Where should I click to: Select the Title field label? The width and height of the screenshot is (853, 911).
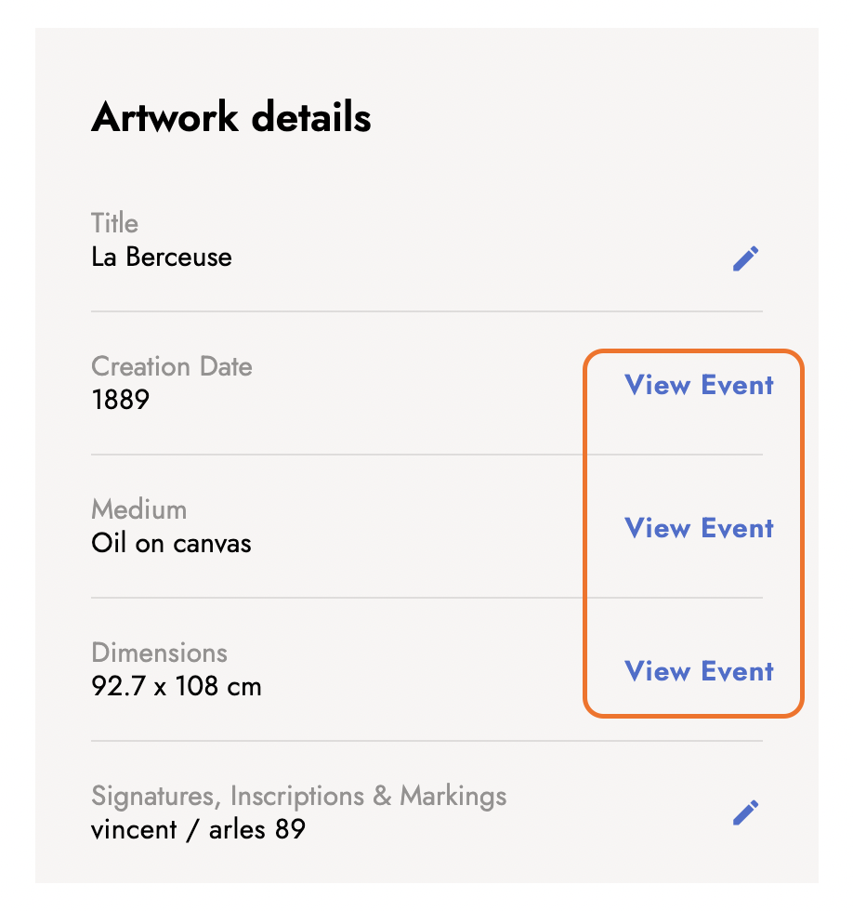tap(114, 223)
